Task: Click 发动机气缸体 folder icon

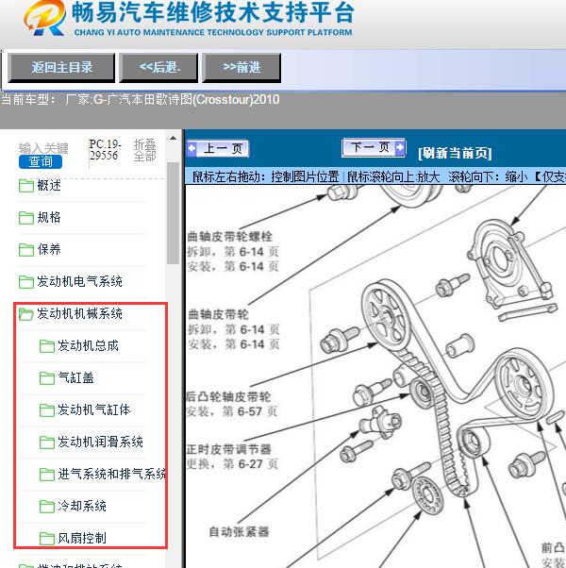Action: click(x=47, y=410)
